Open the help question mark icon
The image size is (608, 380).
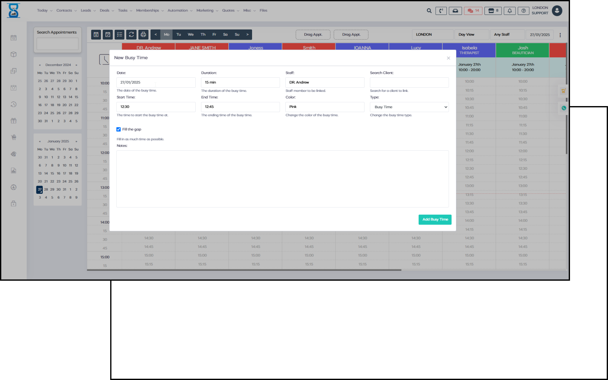(523, 11)
